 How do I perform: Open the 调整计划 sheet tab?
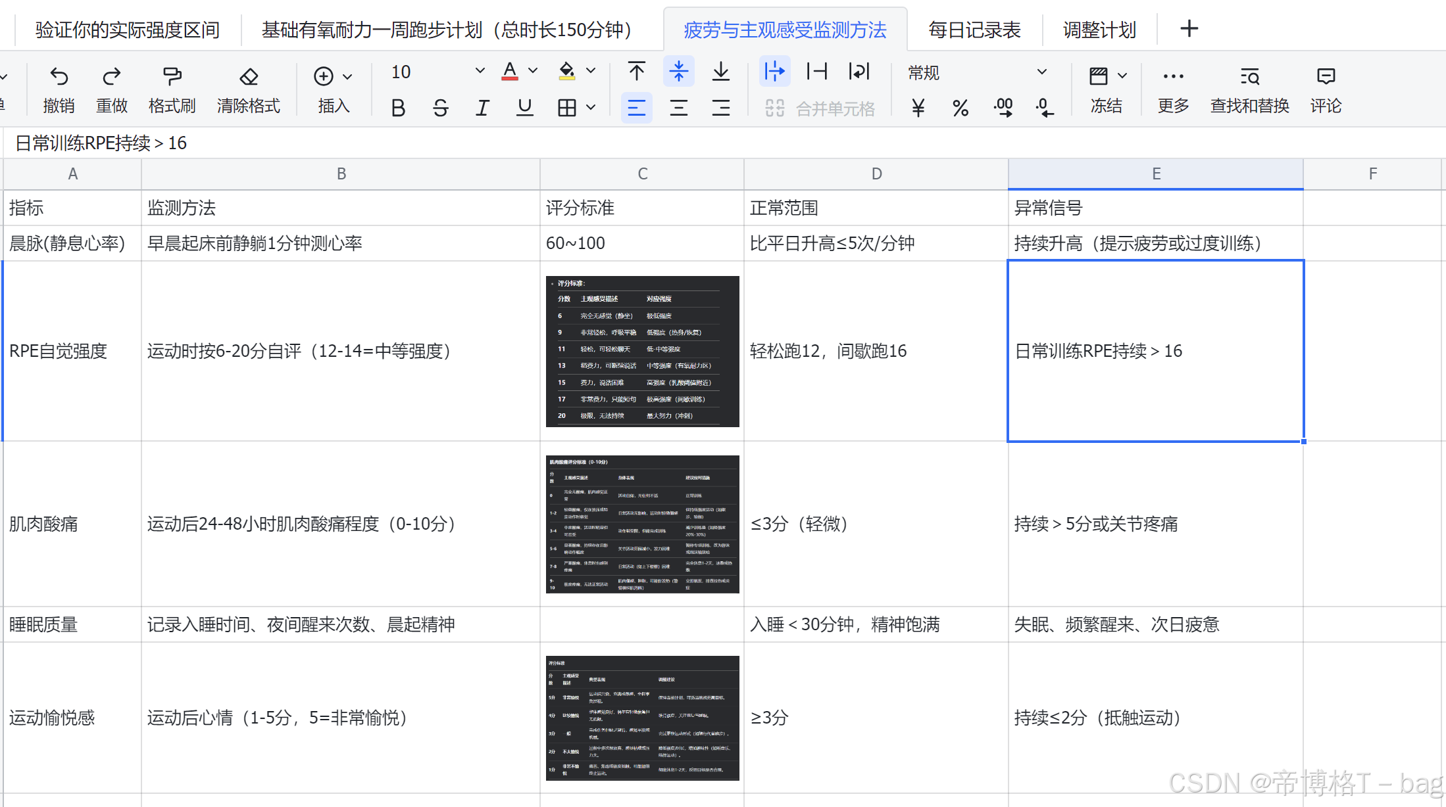[x=1099, y=29]
